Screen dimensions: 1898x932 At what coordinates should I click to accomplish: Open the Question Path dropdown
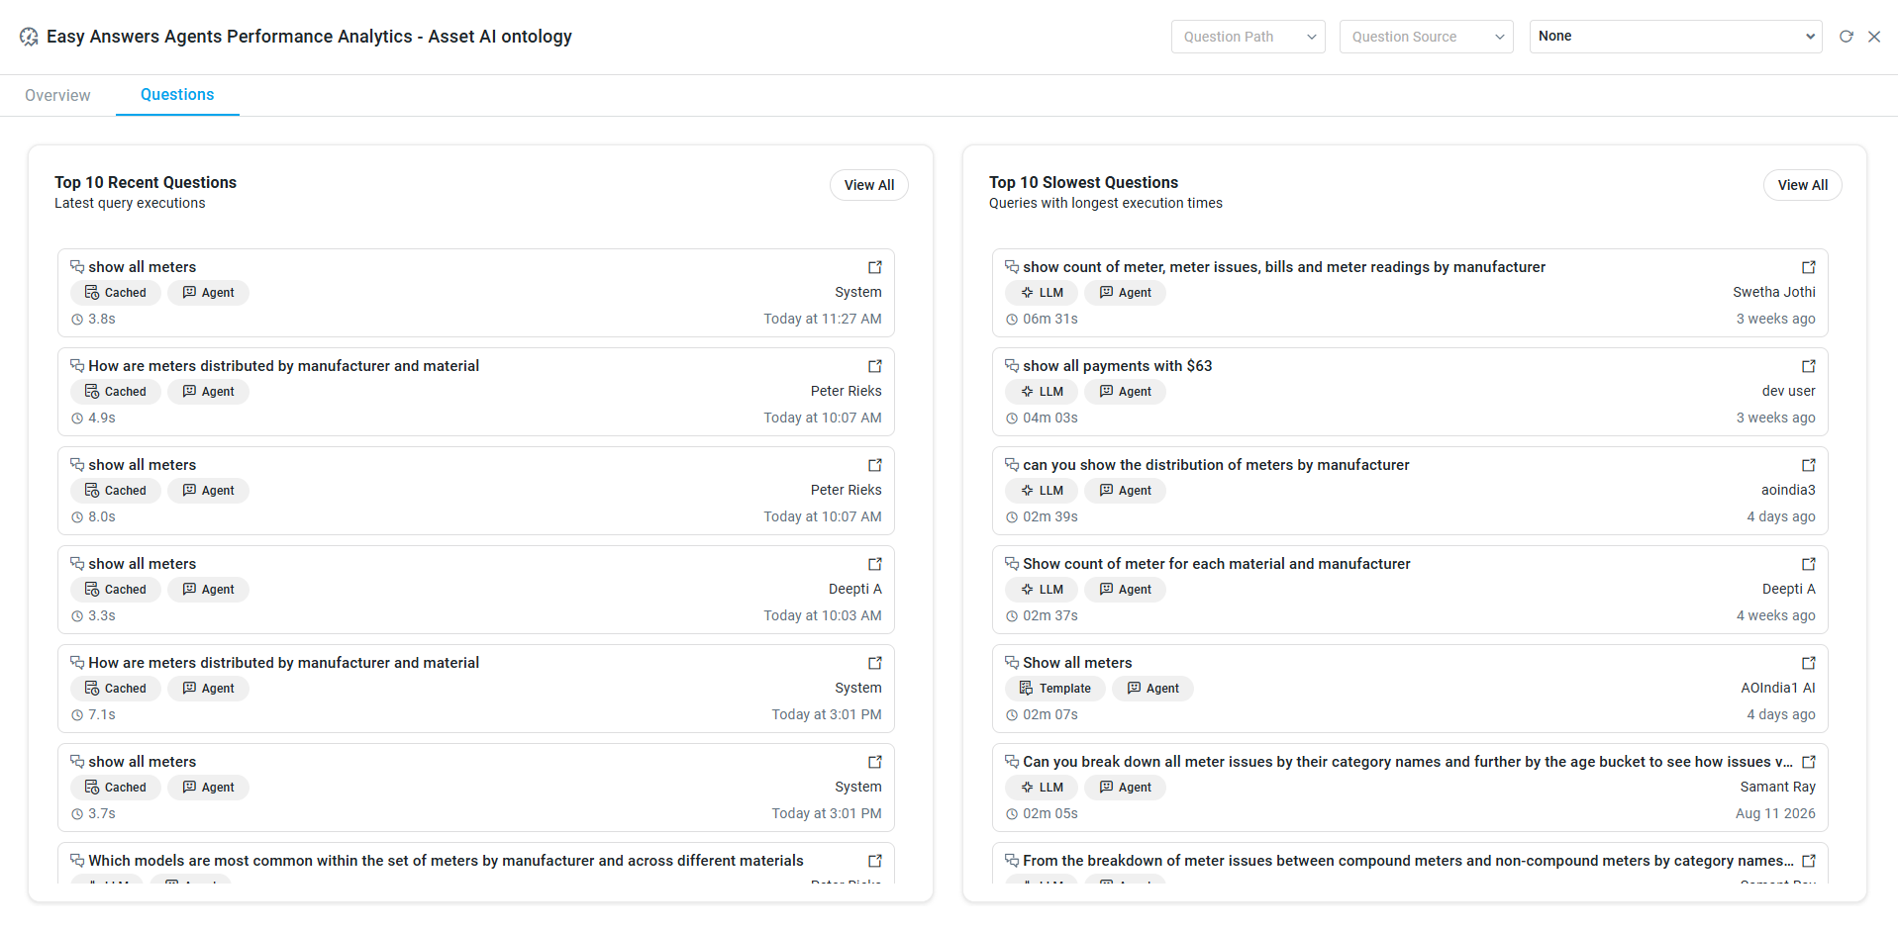point(1248,37)
